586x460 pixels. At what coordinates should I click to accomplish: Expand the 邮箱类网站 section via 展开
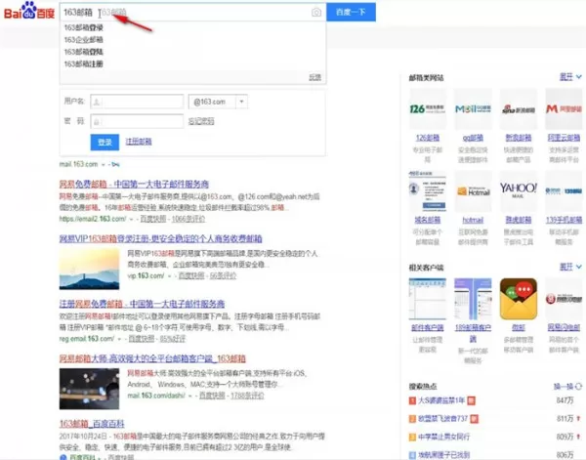(570, 77)
